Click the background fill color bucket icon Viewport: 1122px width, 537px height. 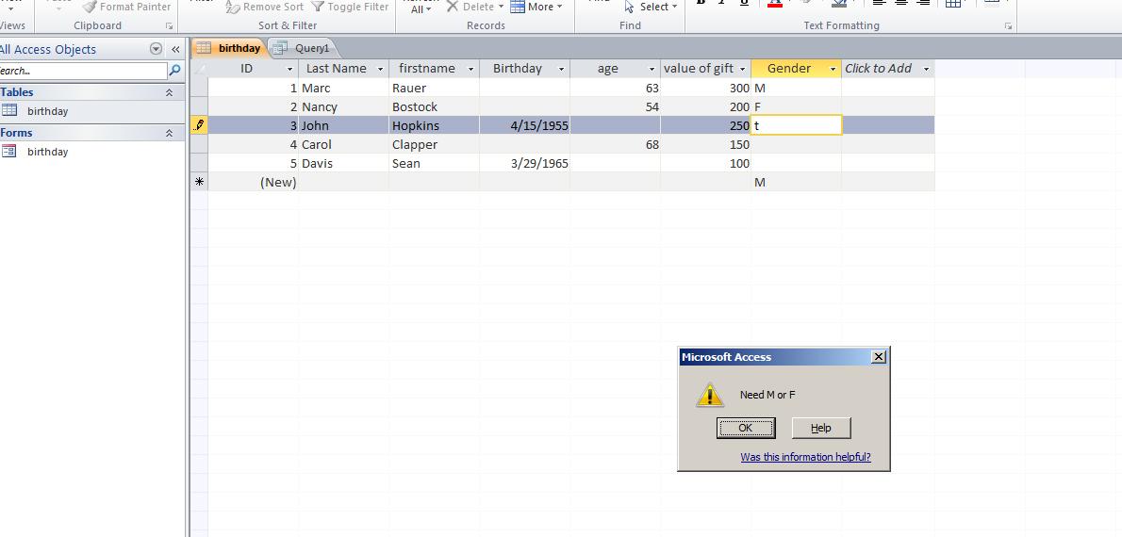[x=838, y=3]
